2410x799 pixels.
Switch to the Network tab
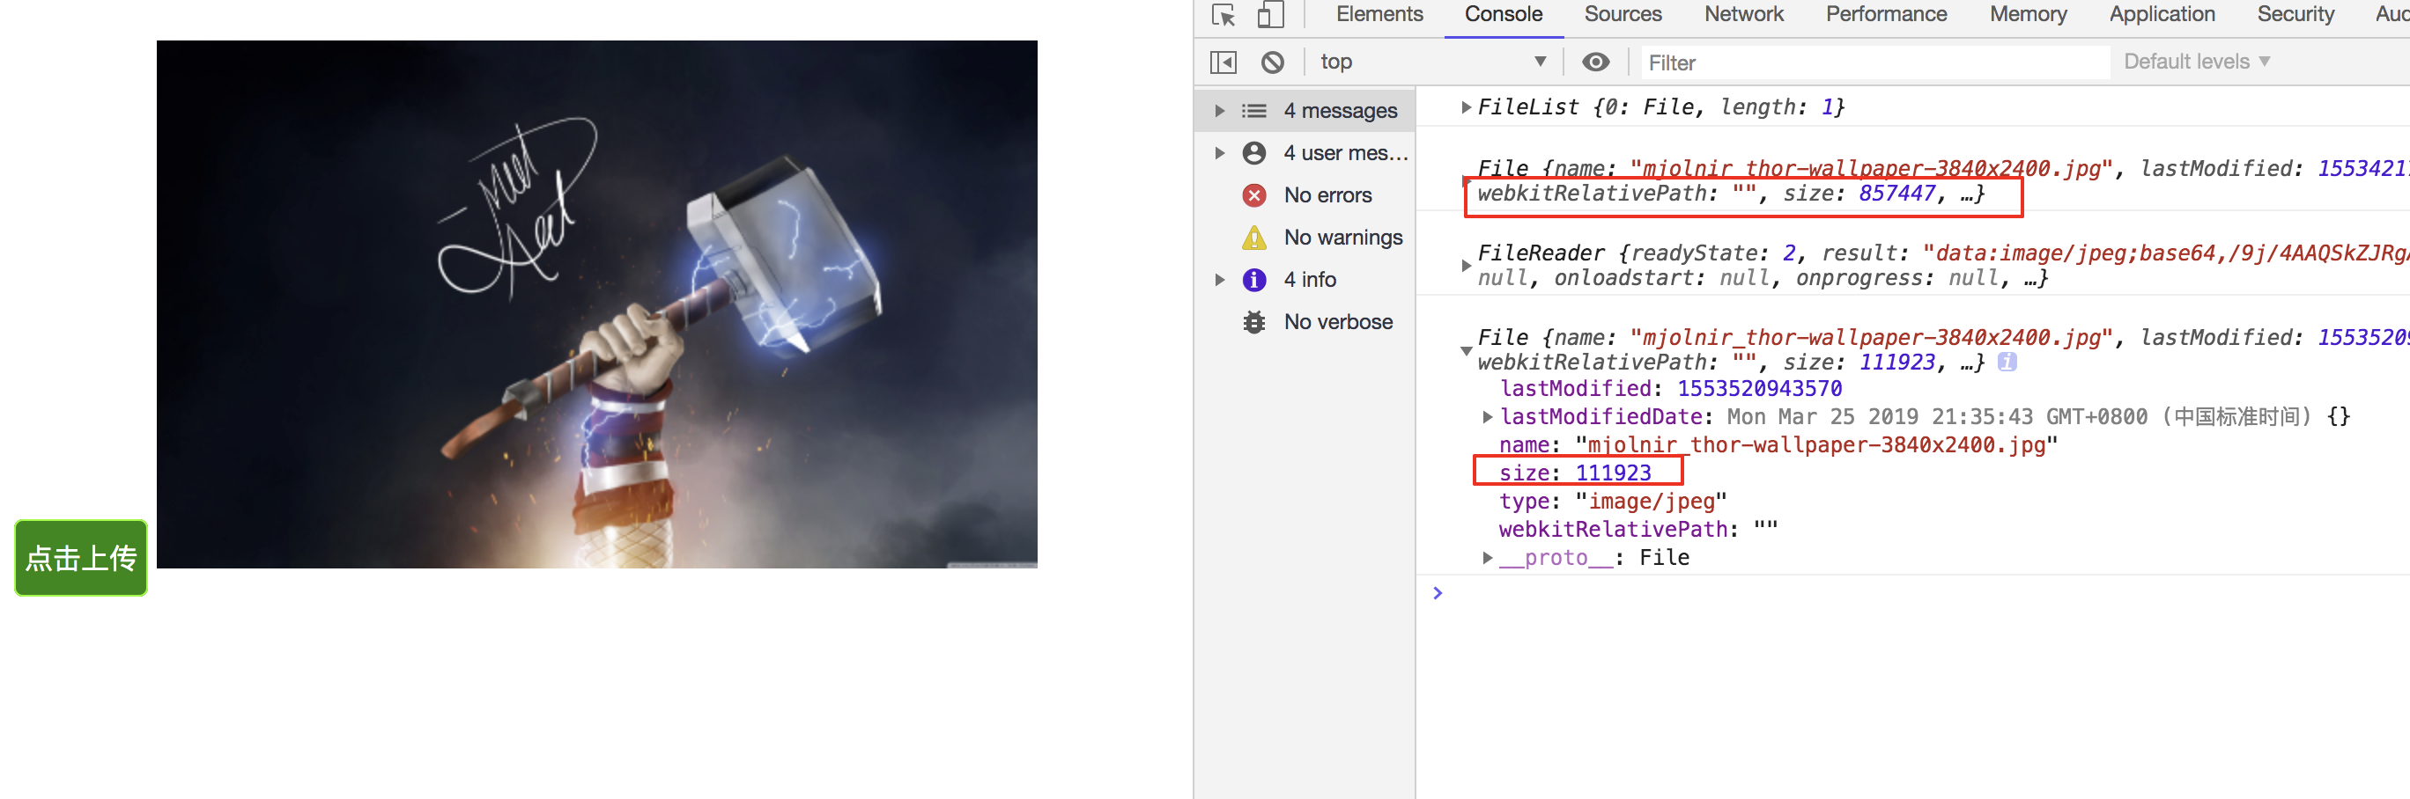click(x=1743, y=15)
